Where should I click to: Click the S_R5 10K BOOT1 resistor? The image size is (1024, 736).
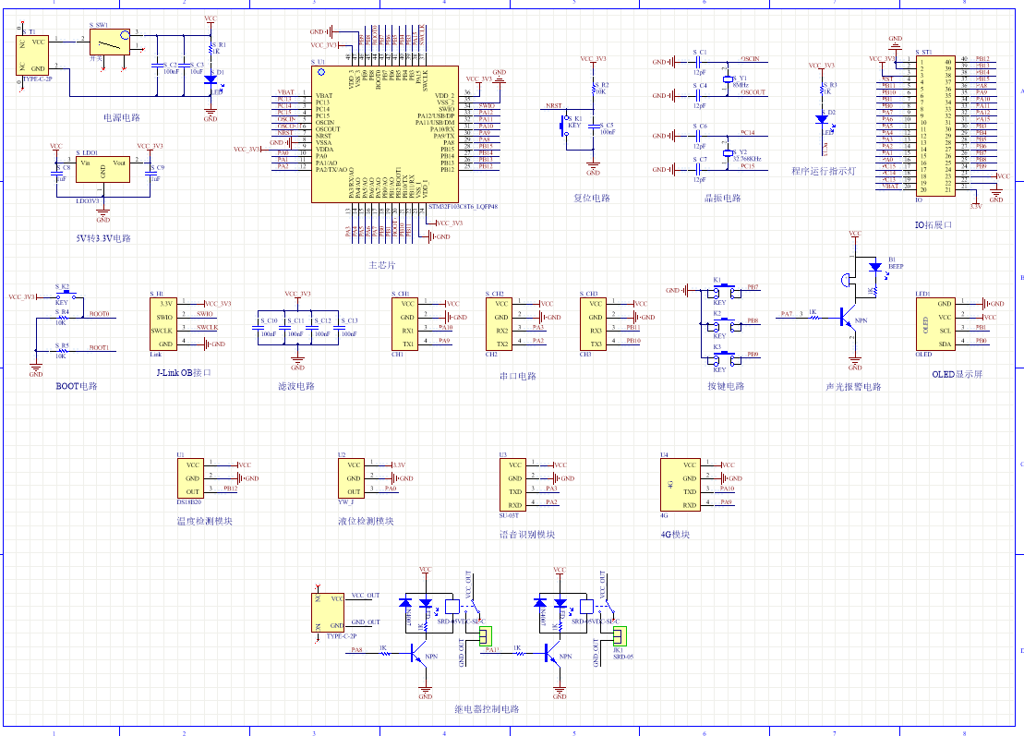[x=63, y=351]
